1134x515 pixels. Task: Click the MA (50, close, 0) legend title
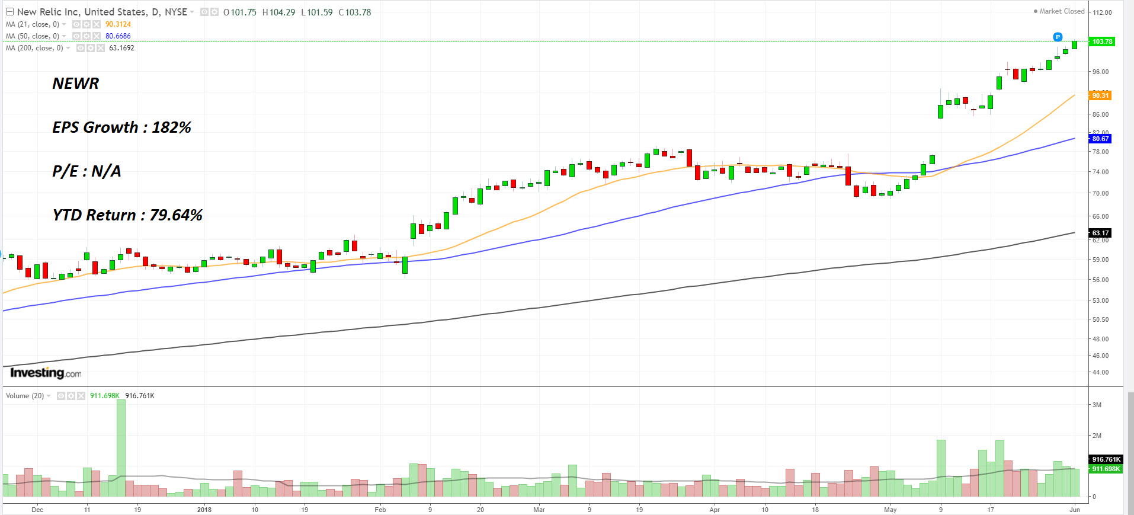point(33,36)
